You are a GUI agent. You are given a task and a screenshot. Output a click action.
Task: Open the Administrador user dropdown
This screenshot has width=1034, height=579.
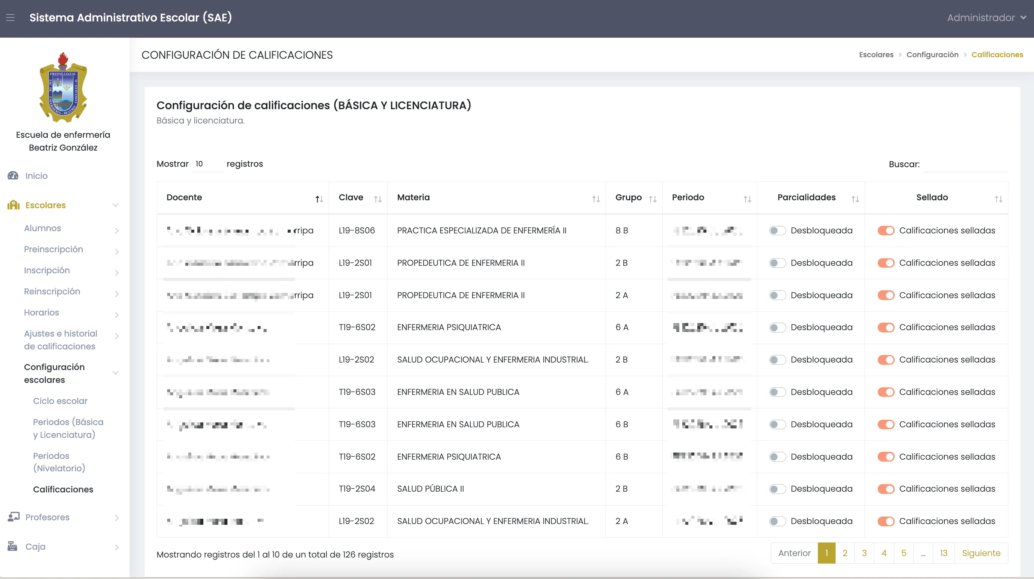click(x=986, y=18)
